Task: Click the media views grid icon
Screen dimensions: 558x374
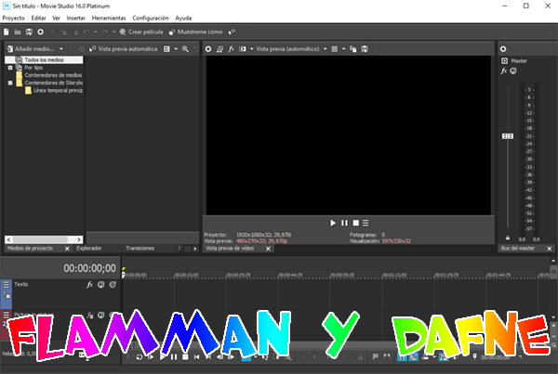Action: (x=166, y=49)
